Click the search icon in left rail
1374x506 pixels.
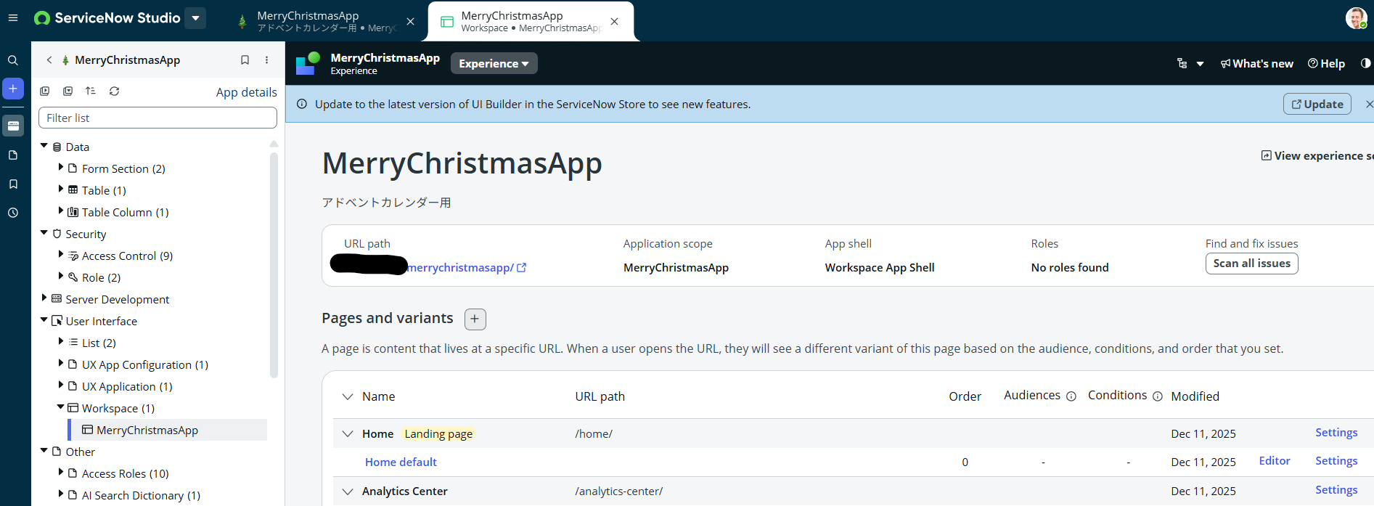point(13,60)
